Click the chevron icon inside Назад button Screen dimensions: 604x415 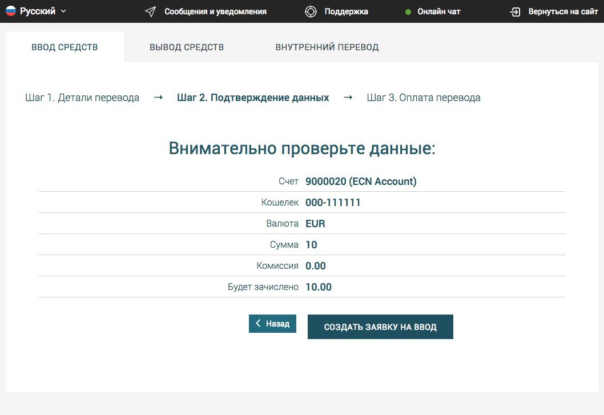pyautogui.click(x=258, y=323)
